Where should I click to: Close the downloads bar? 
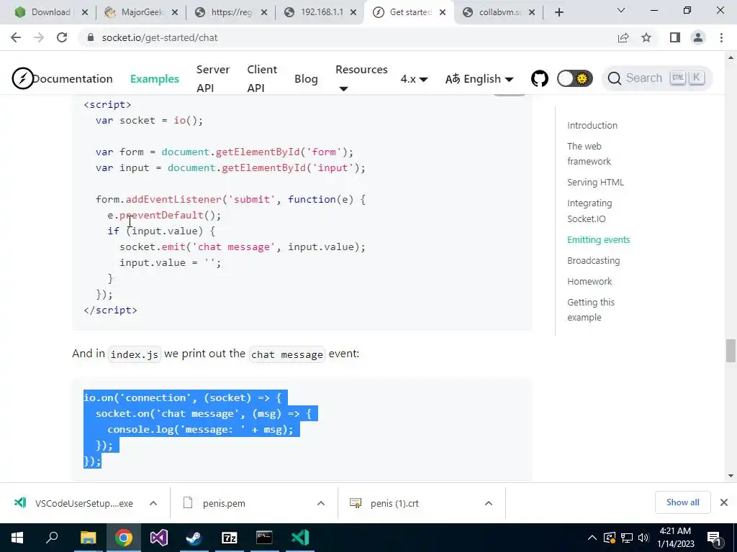pos(724,502)
